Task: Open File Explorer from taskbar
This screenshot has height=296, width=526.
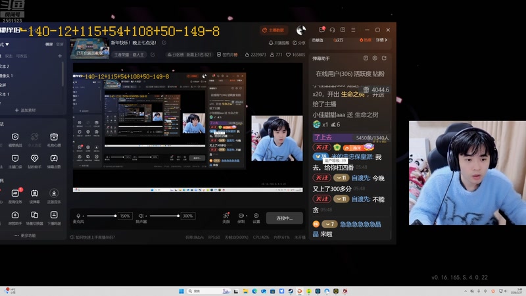Action: tap(245, 291)
